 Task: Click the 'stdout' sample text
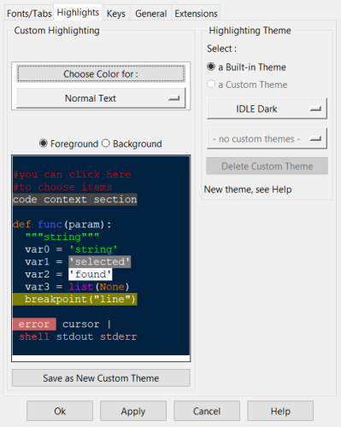pos(74,336)
